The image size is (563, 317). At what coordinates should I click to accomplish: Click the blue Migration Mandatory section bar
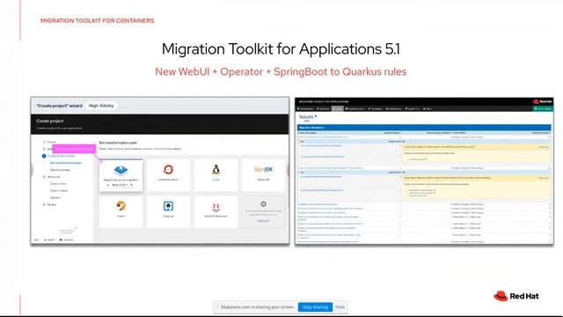click(x=424, y=128)
